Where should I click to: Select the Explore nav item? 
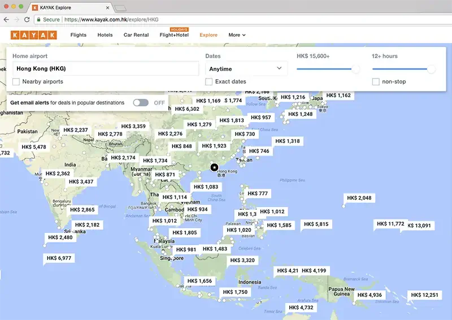[208, 35]
